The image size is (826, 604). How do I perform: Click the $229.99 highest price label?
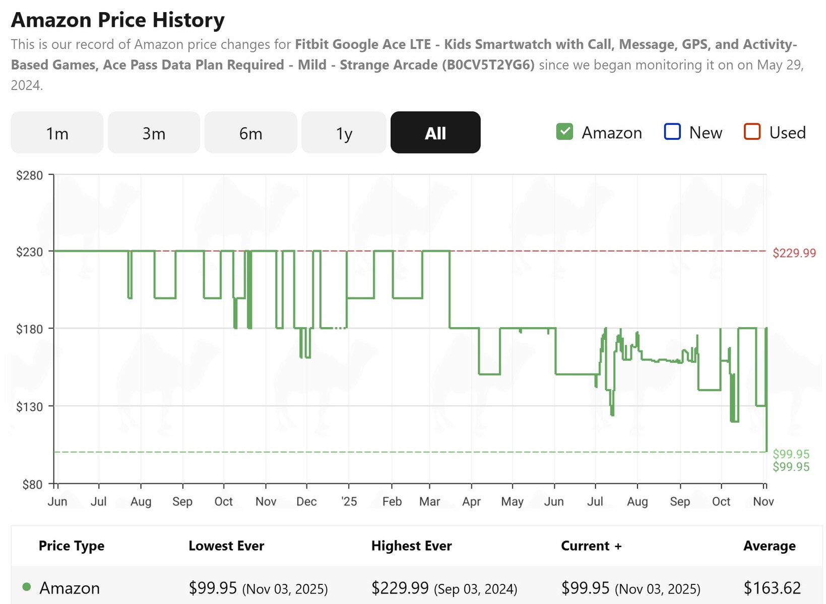coord(794,253)
